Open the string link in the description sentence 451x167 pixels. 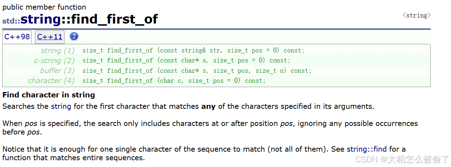click(61, 106)
